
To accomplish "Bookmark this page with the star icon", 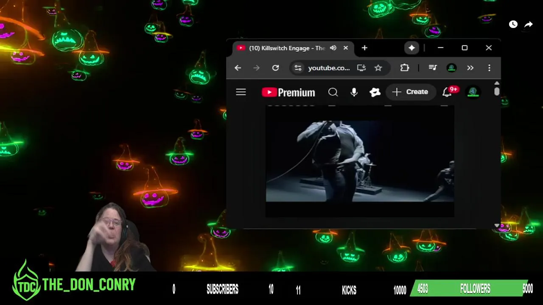I will pyautogui.click(x=378, y=68).
